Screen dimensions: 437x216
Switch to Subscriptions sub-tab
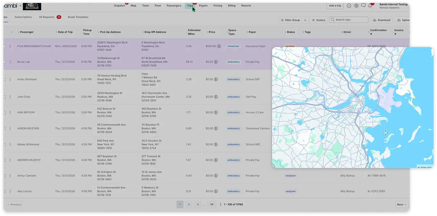[x=23, y=17]
